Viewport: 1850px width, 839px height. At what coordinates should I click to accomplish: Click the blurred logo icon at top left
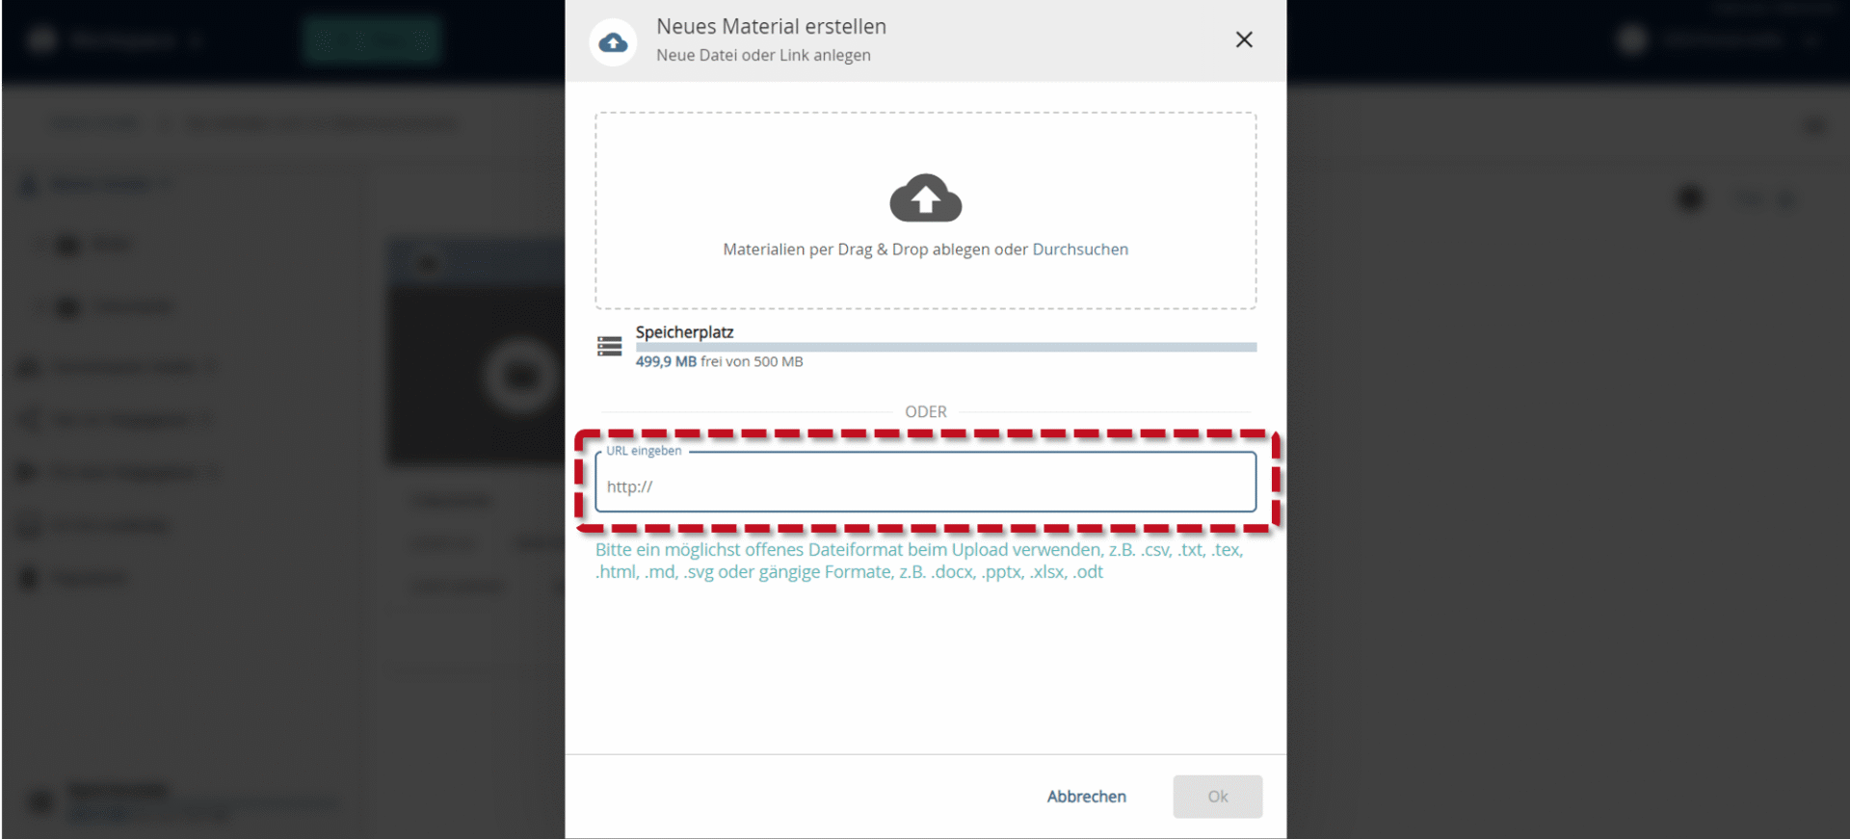(42, 39)
